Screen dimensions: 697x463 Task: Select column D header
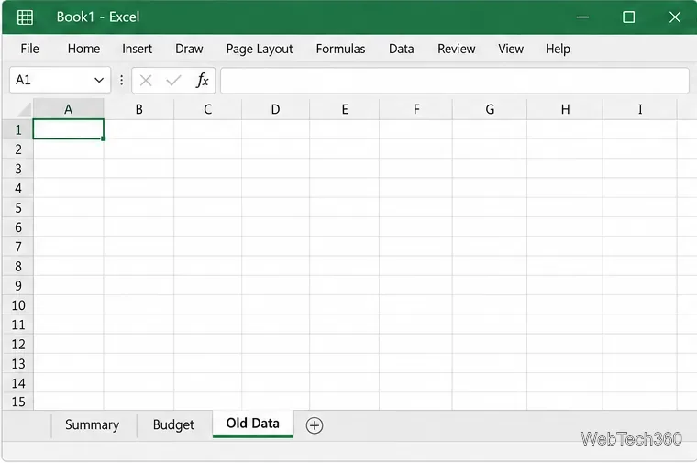[276, 109]
